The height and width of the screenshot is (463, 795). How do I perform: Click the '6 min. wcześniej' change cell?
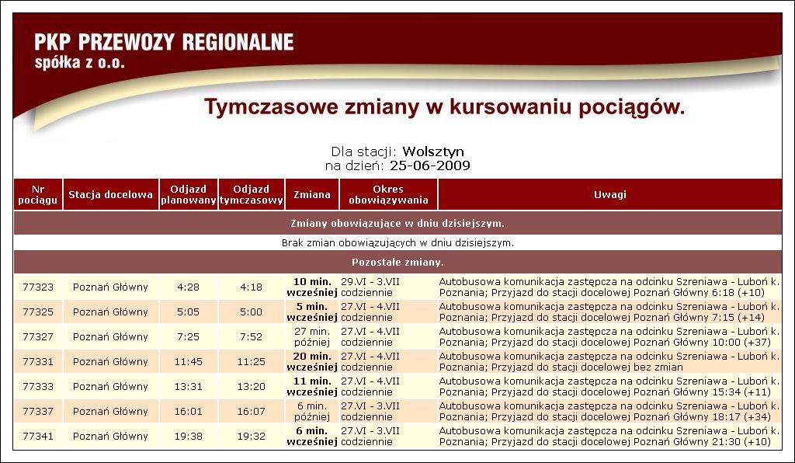coord(312,436)
